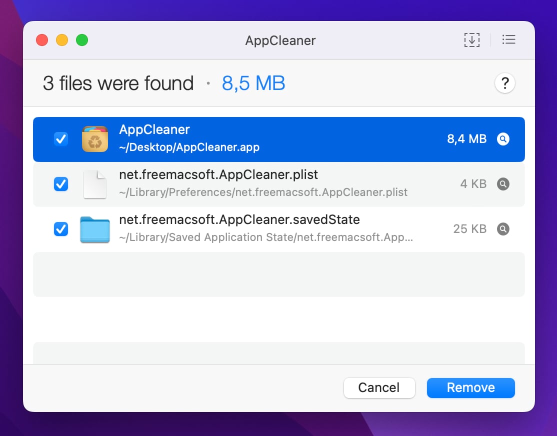
Task: Reveal the savedState folder with its magnifier
Action: 503,229
